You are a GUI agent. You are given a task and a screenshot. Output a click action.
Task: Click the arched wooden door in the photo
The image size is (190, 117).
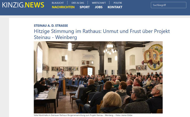pyautogui.click(x=88, y=71)
